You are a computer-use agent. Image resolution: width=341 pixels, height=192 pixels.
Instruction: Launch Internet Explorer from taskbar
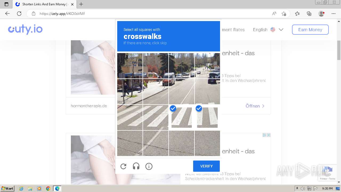tap(21, 189)
